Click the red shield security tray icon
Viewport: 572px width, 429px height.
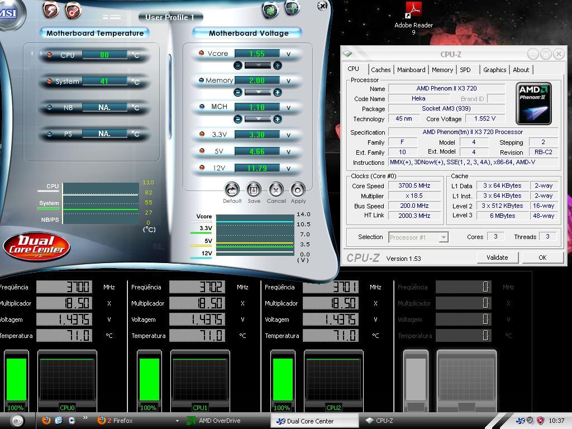(x=540, y=421)
